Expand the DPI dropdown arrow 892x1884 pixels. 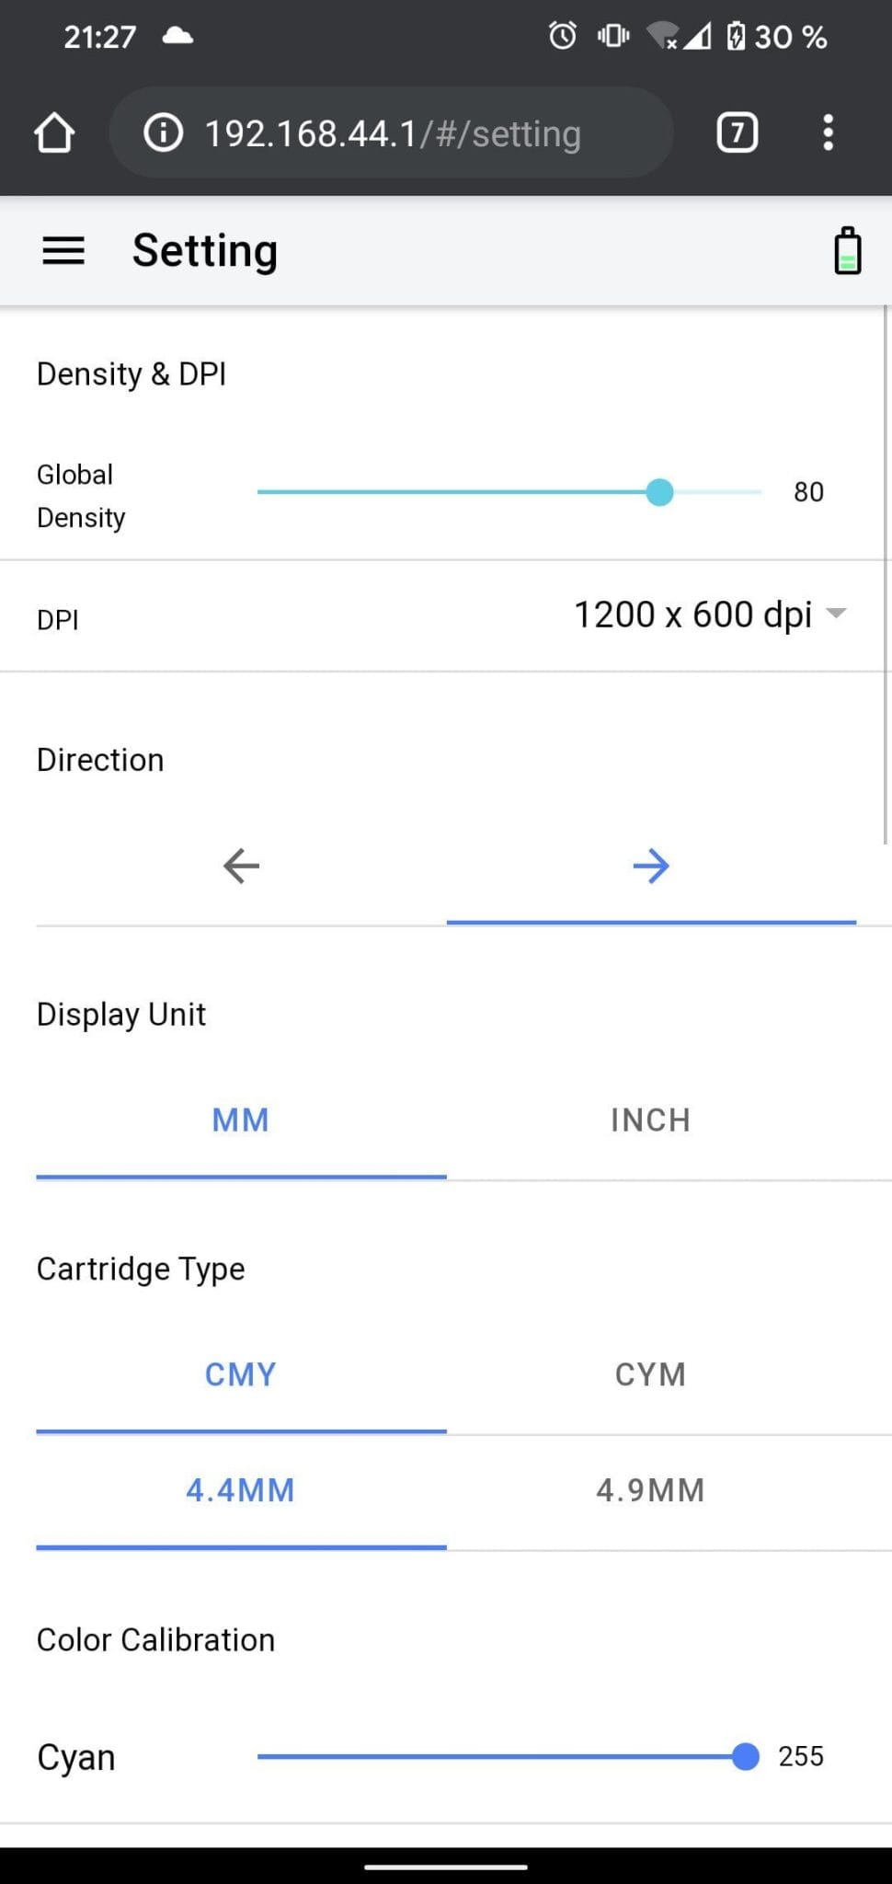click(x=836, y=613)
